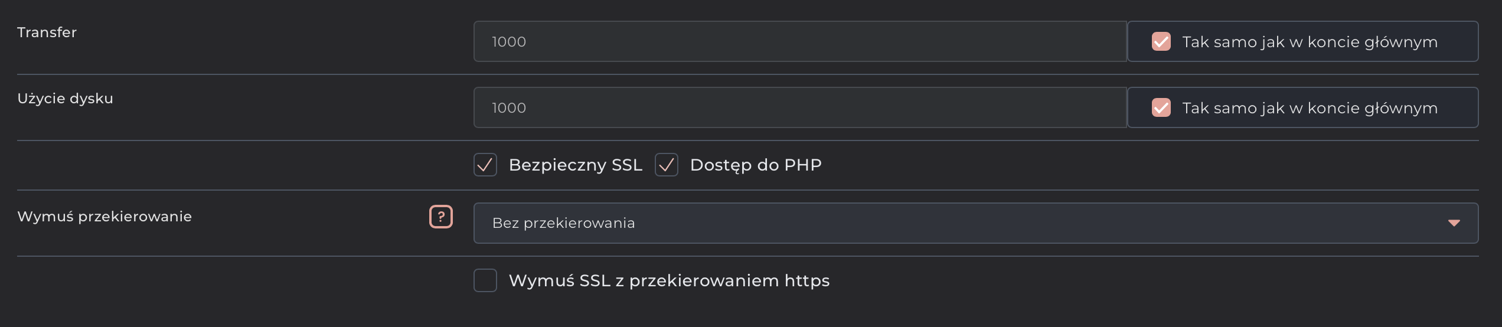Toggle the Bezpieczny SSL checkbox

pos(485,165)
